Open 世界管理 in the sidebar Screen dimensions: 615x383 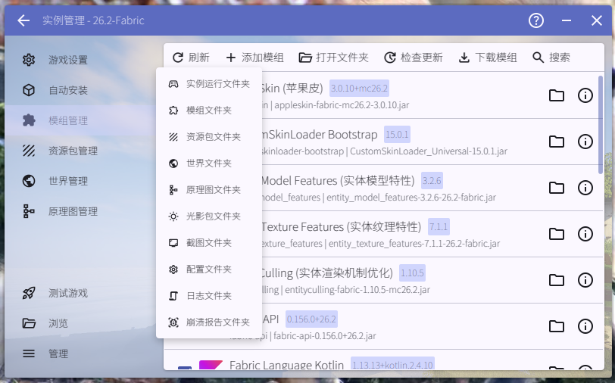pos(80,181)
